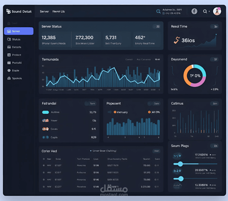228x201 pixels.
Task: Click the teal magnifier icon in header
Action: [x=158, y=11]
